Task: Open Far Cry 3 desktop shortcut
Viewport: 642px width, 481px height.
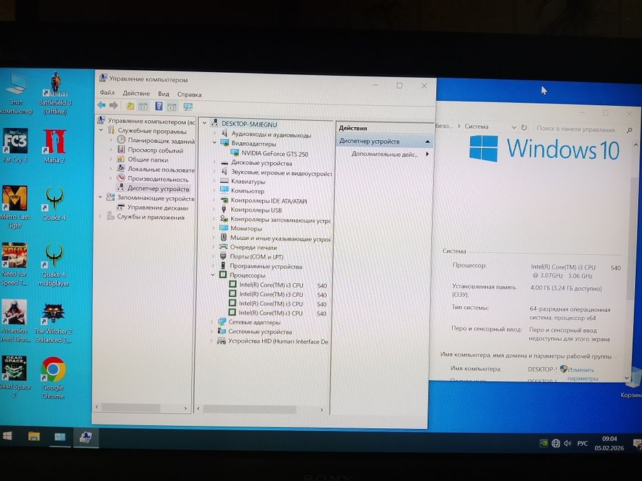Action: click(x=14, y=146)
